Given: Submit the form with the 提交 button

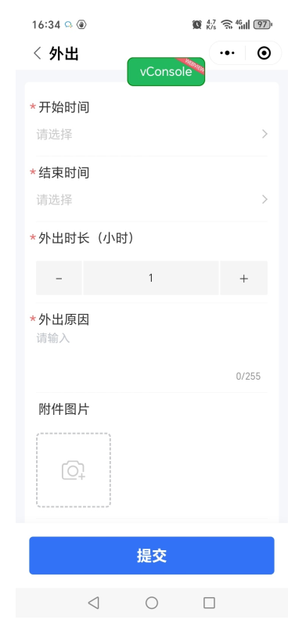Looking at the screenshot, I should pyautogui.click(x=152, y=556).
